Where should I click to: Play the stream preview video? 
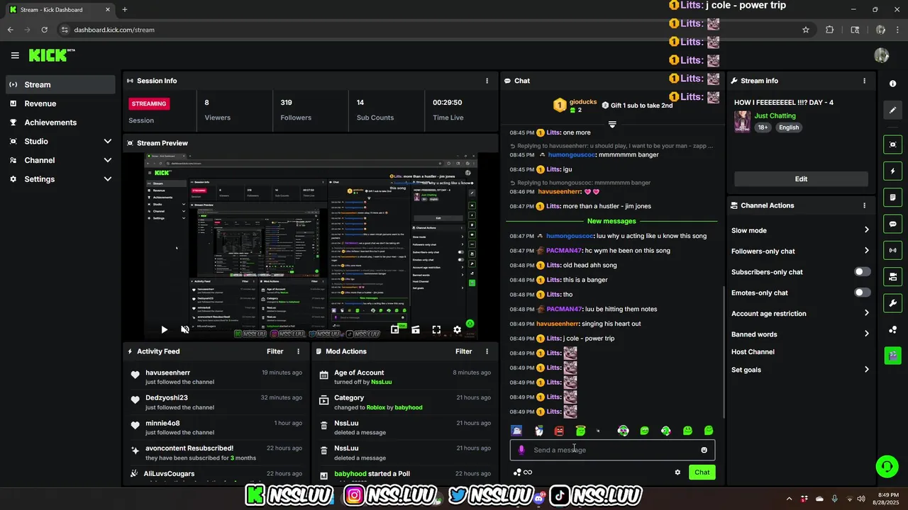(x=164, y=329)
